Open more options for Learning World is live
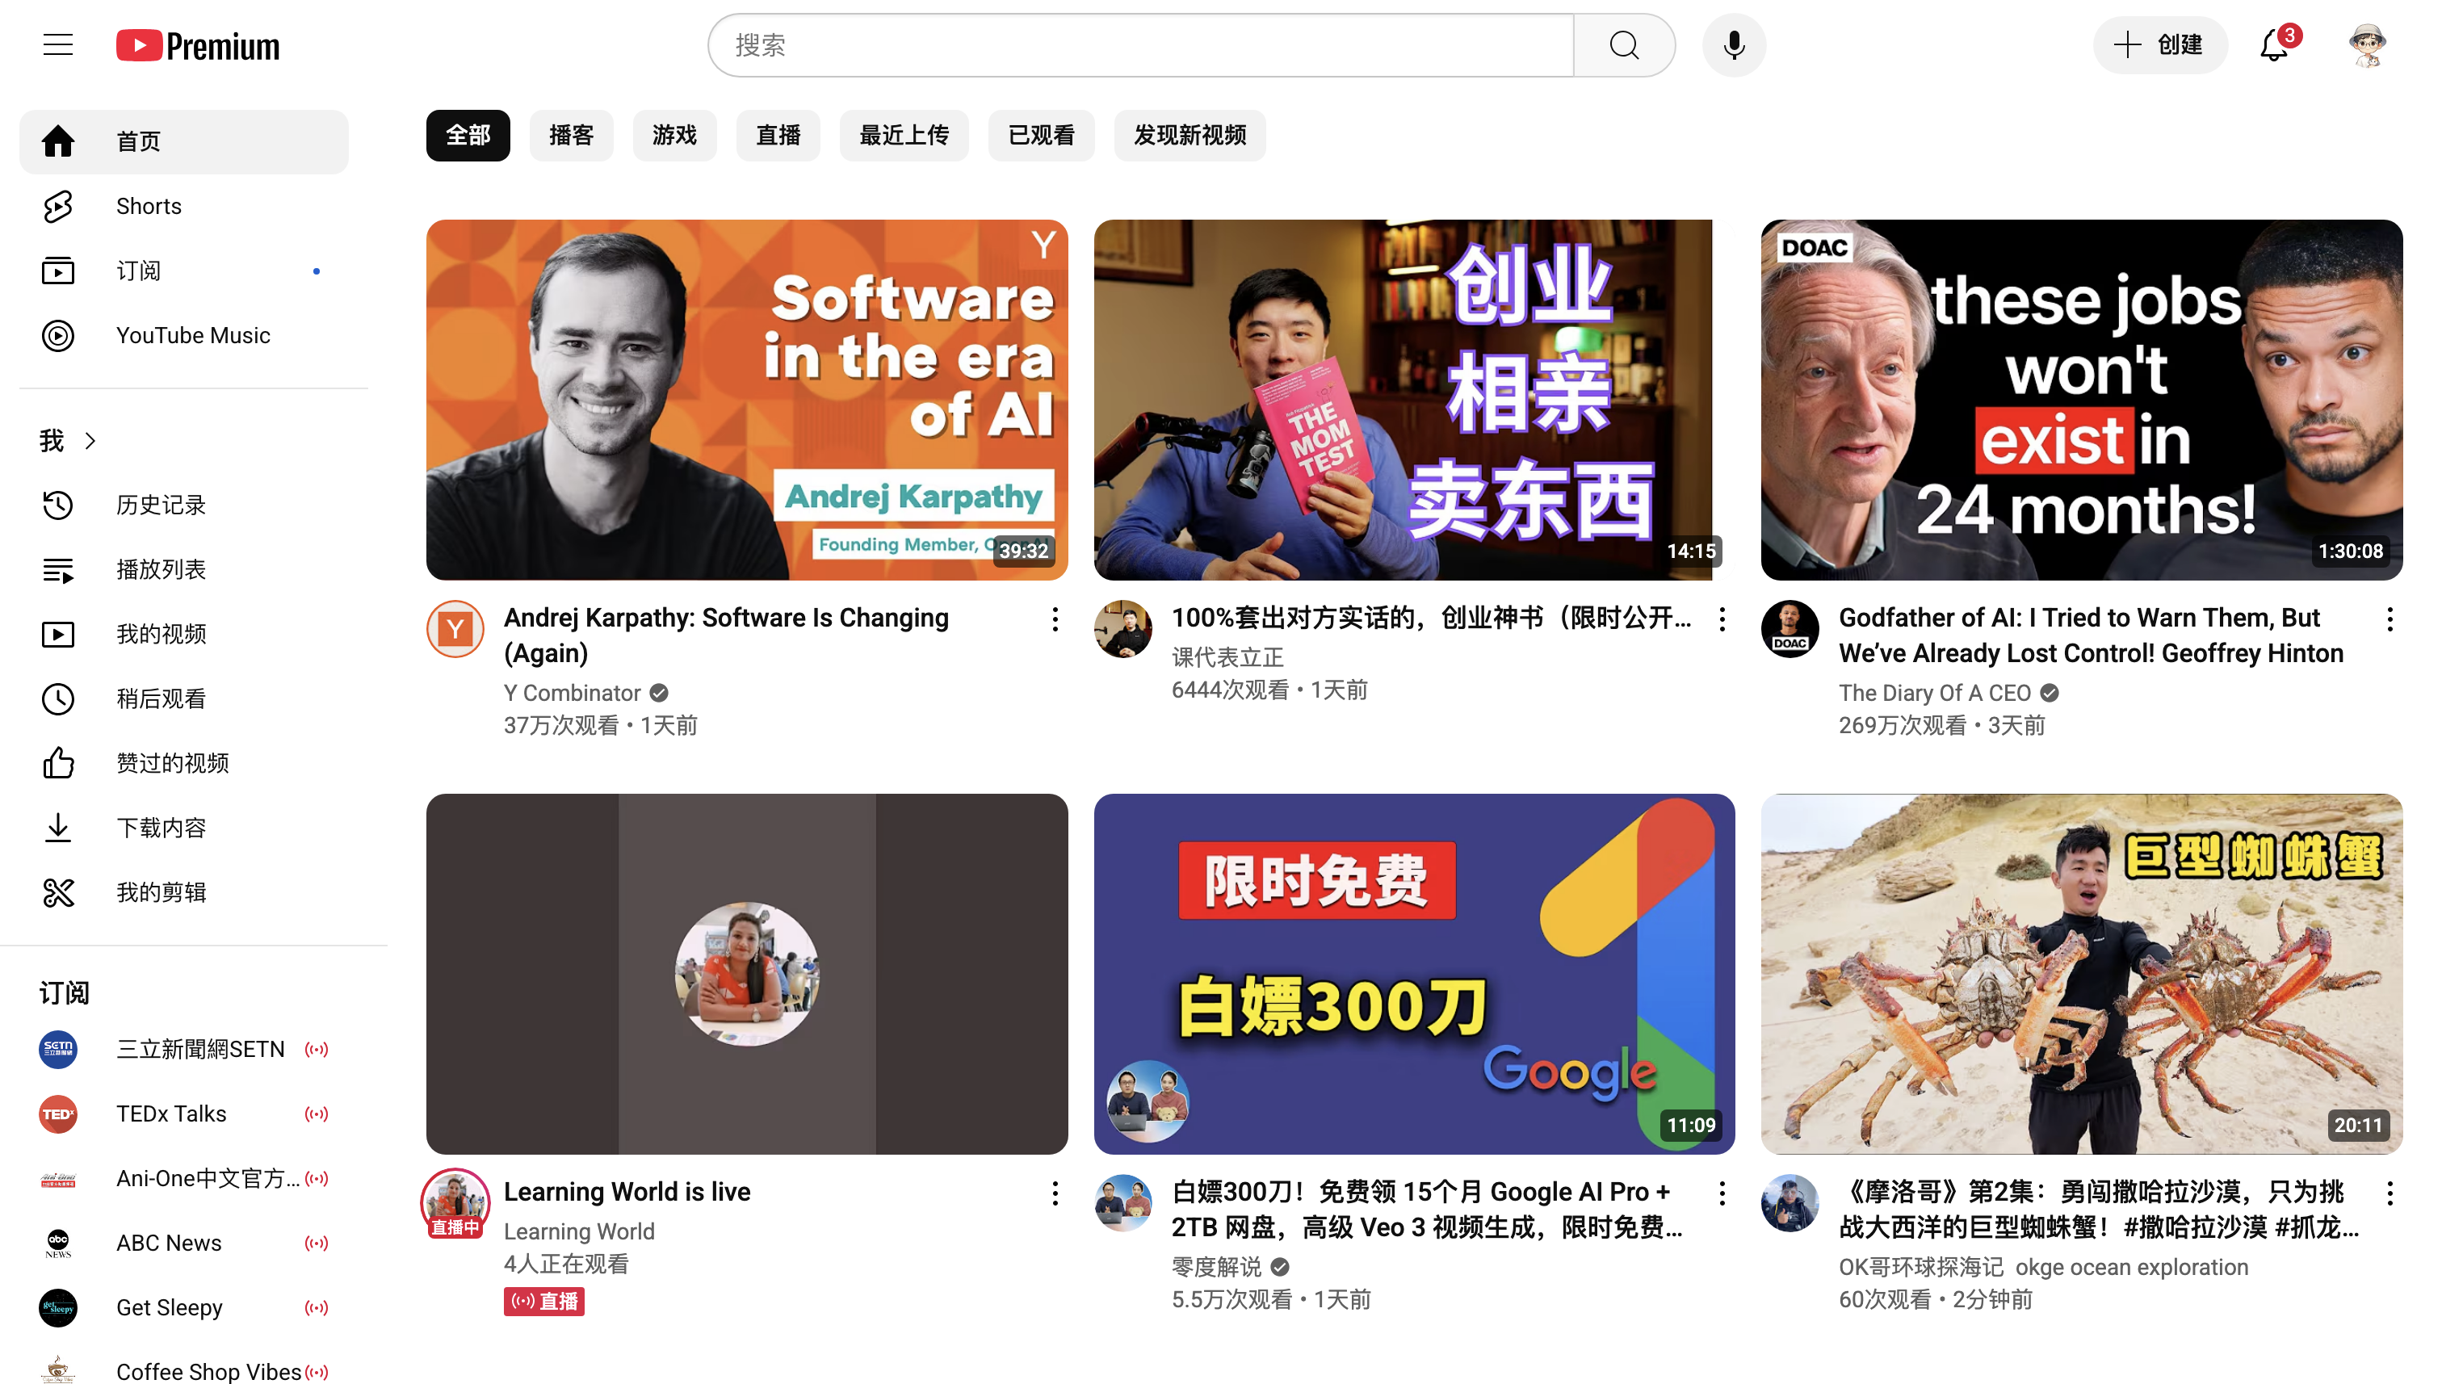The image size is (2442, 1384). (x=1055, y=1194)
